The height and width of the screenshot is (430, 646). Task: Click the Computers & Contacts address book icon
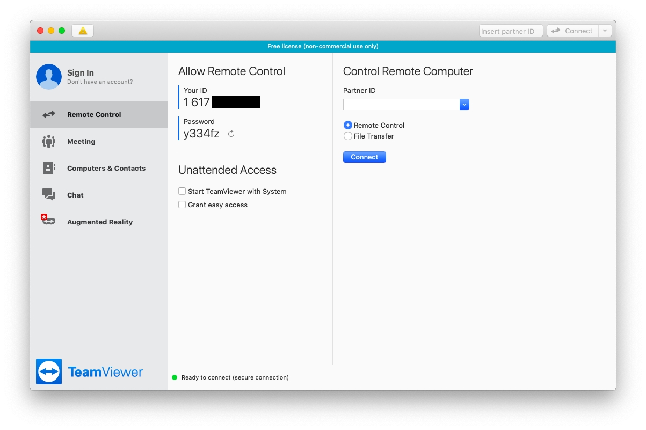(49, 168)
